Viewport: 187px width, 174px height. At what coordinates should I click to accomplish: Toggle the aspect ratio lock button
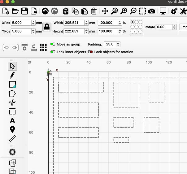pos(47,27)
